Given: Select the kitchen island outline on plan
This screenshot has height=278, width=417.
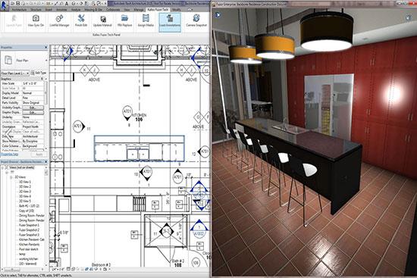Looking at the screenshot, I should point(140,148).
